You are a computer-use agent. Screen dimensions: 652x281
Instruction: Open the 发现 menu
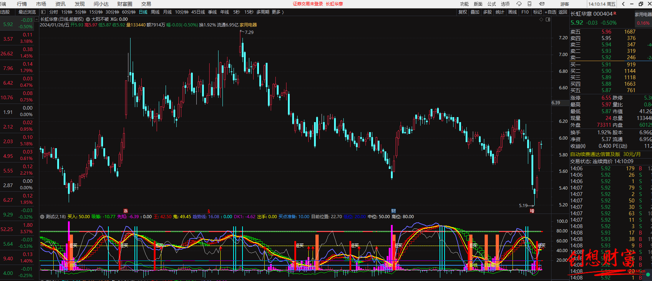(x=79, y=4)
